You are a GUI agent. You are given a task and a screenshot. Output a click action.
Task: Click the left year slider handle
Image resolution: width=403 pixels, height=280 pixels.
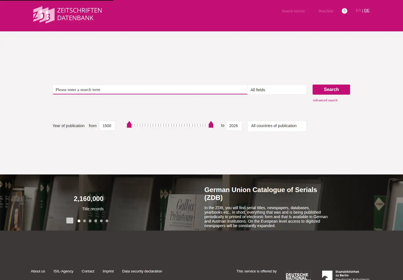129,125
